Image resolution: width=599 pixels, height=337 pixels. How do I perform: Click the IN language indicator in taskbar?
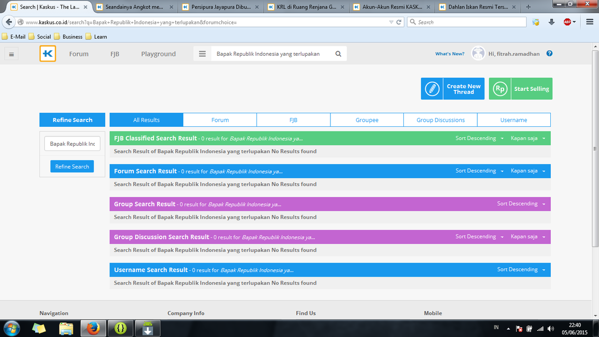496,327
